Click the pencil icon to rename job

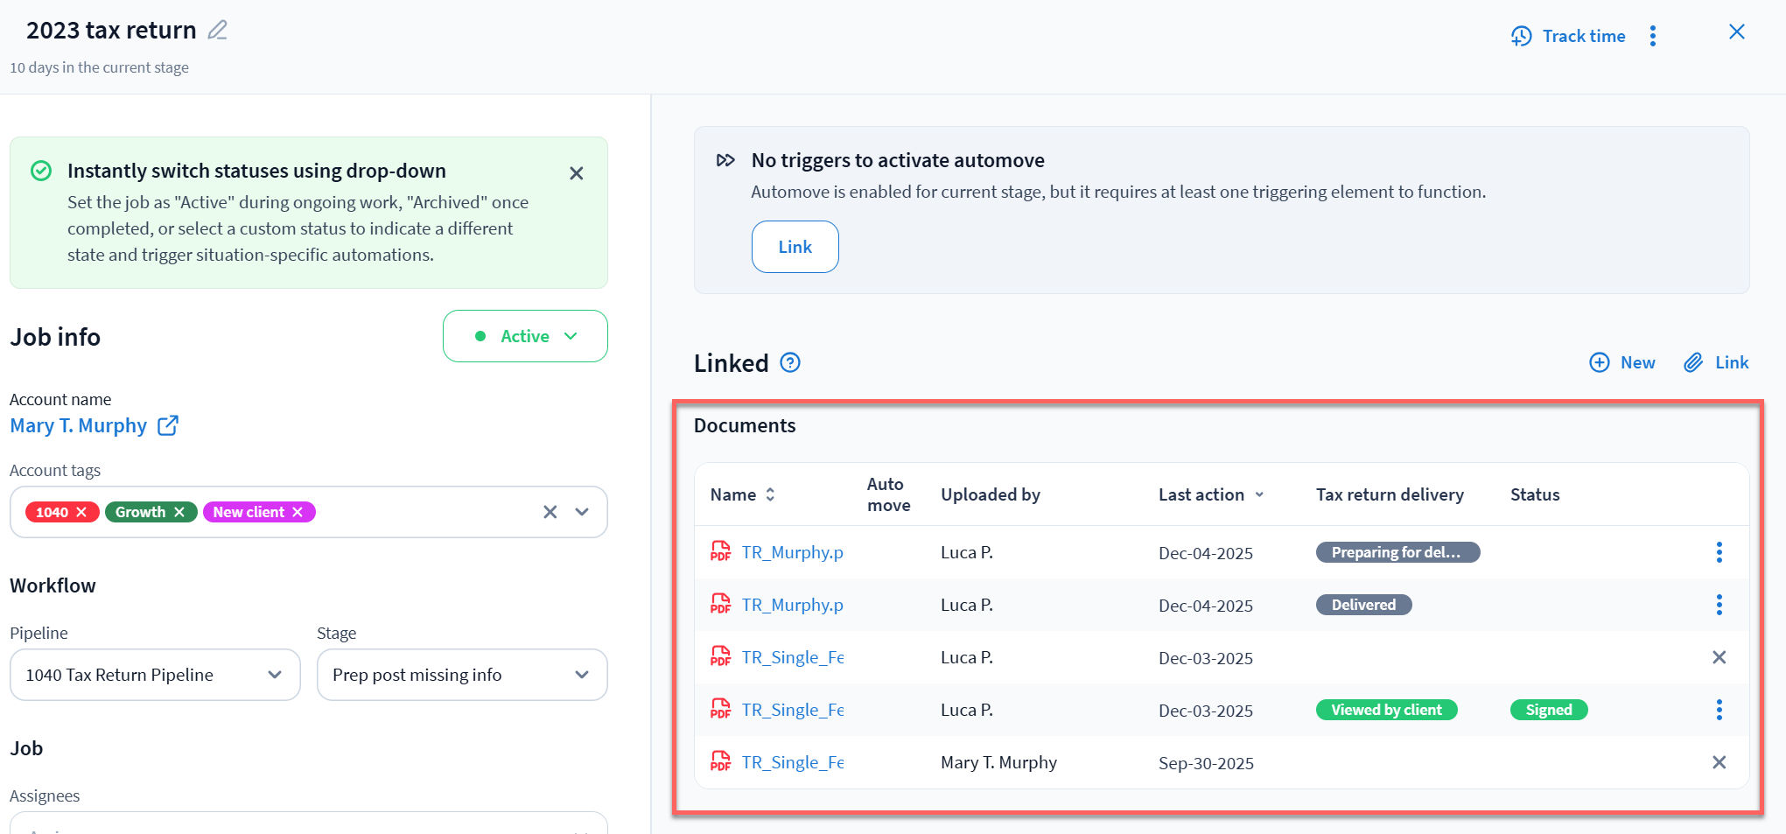coord(217,31)
